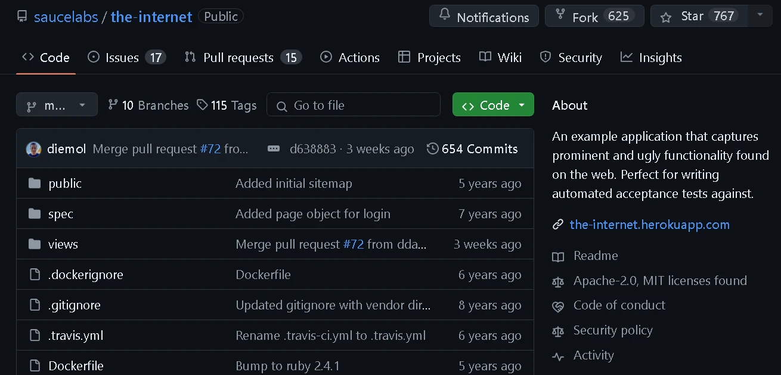This screenshot has height=375, width=781.
Task: Click diemol's avatar image
Action: tap(33, 148)
